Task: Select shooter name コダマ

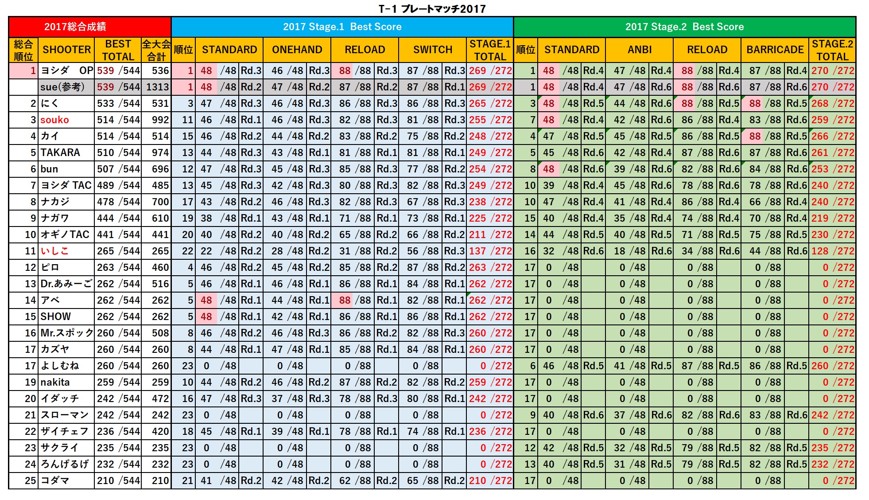Action: (55, 480)
